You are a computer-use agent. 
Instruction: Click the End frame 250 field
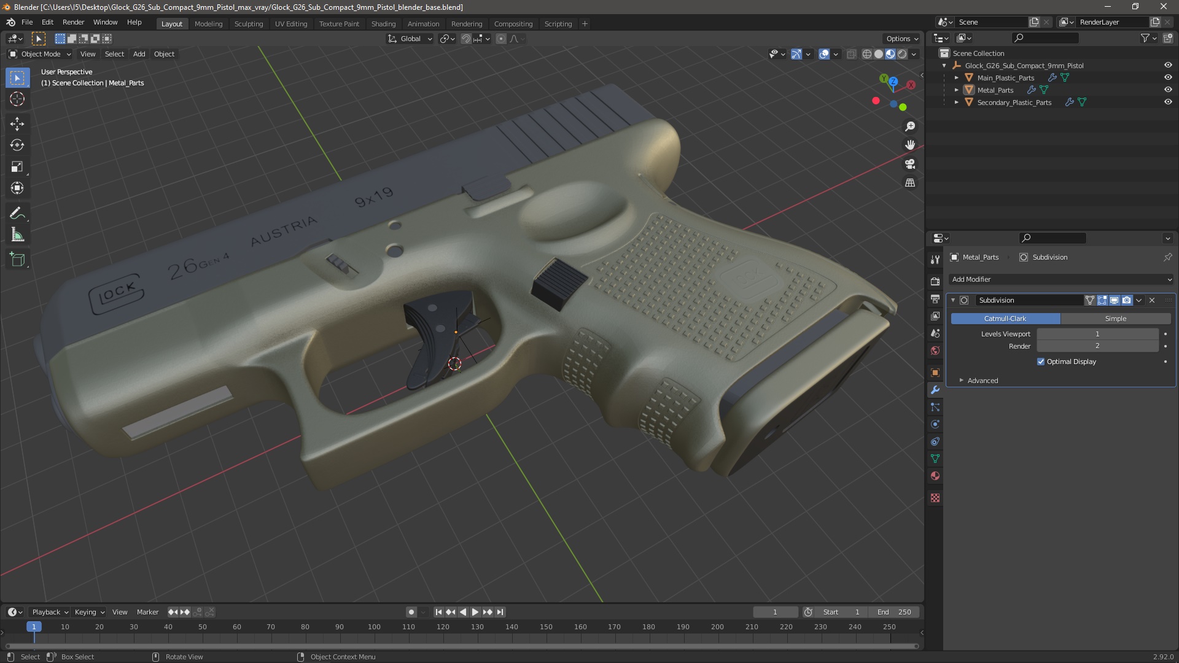tap(893, 612)
